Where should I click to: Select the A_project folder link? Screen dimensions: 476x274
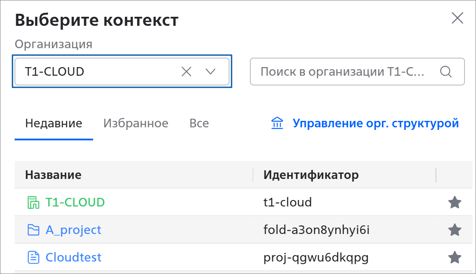tap(73, 230)
